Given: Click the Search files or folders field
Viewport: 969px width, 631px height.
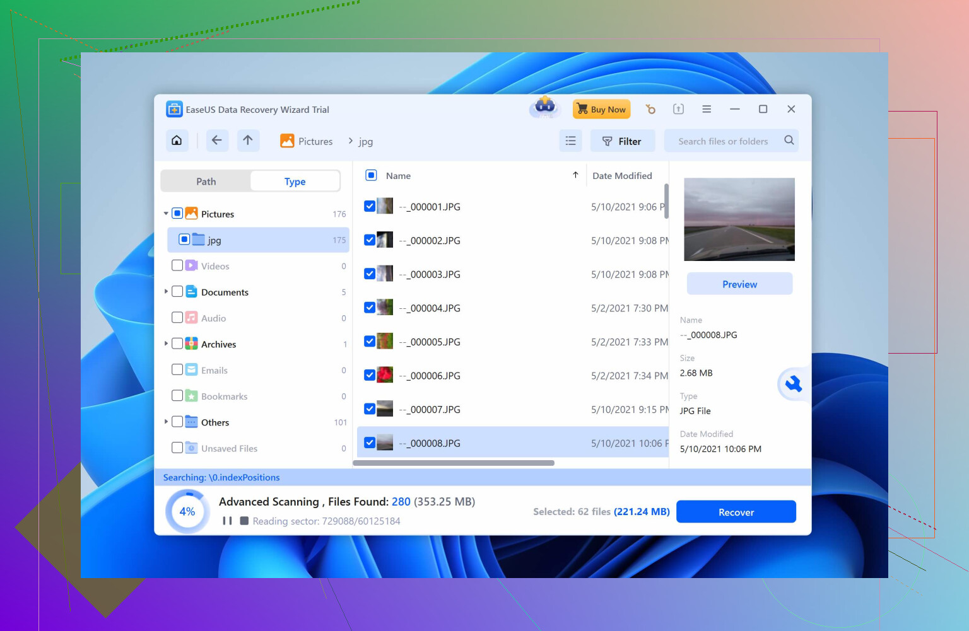Looking at the screenshot, I should (723, 141).
